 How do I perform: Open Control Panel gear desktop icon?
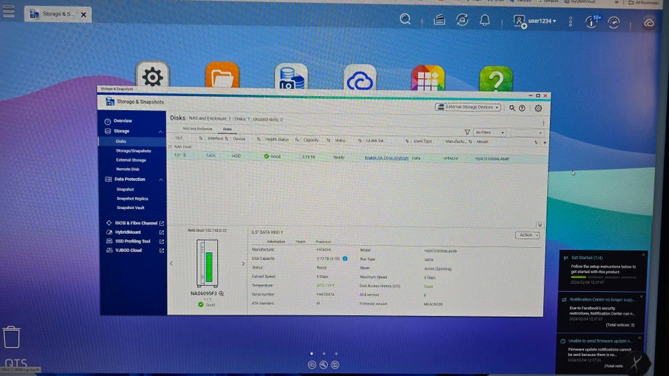coord(153,76)
